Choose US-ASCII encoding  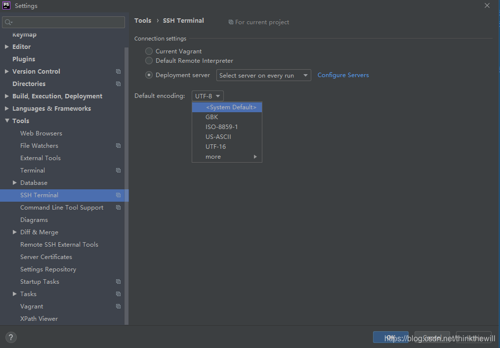227,137
